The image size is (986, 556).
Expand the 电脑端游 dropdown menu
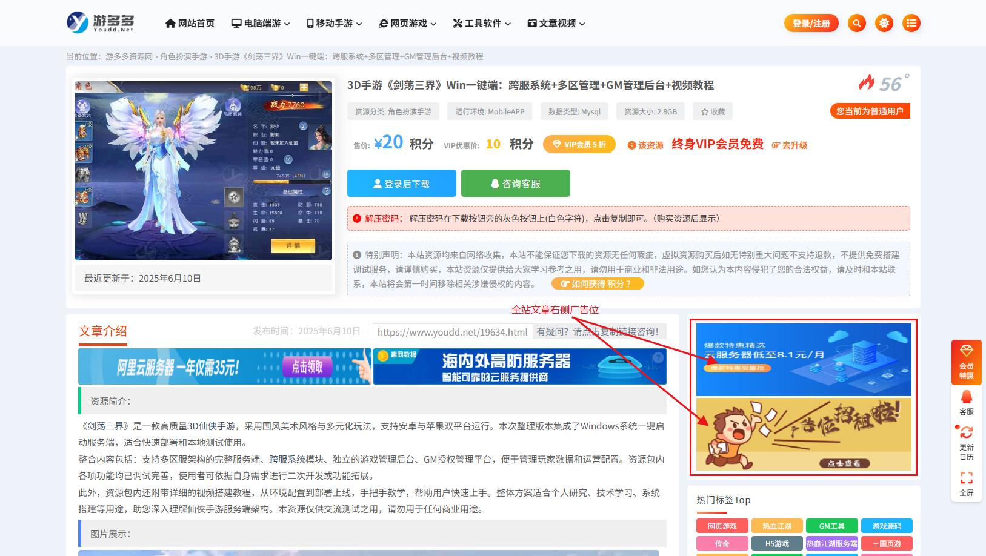click(x=261, y=23)
